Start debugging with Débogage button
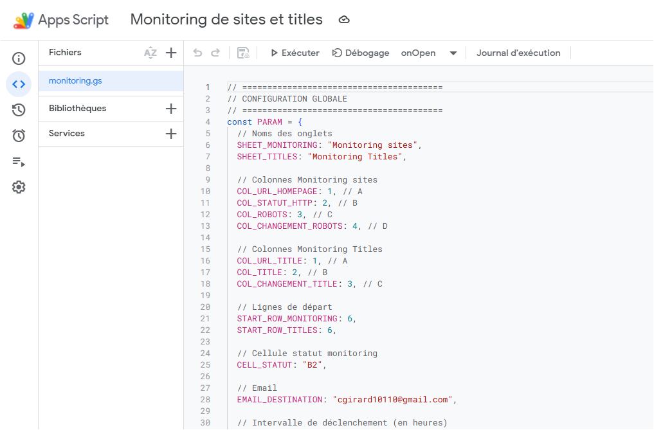Viewport: 654px width, 430px height. 361,53
